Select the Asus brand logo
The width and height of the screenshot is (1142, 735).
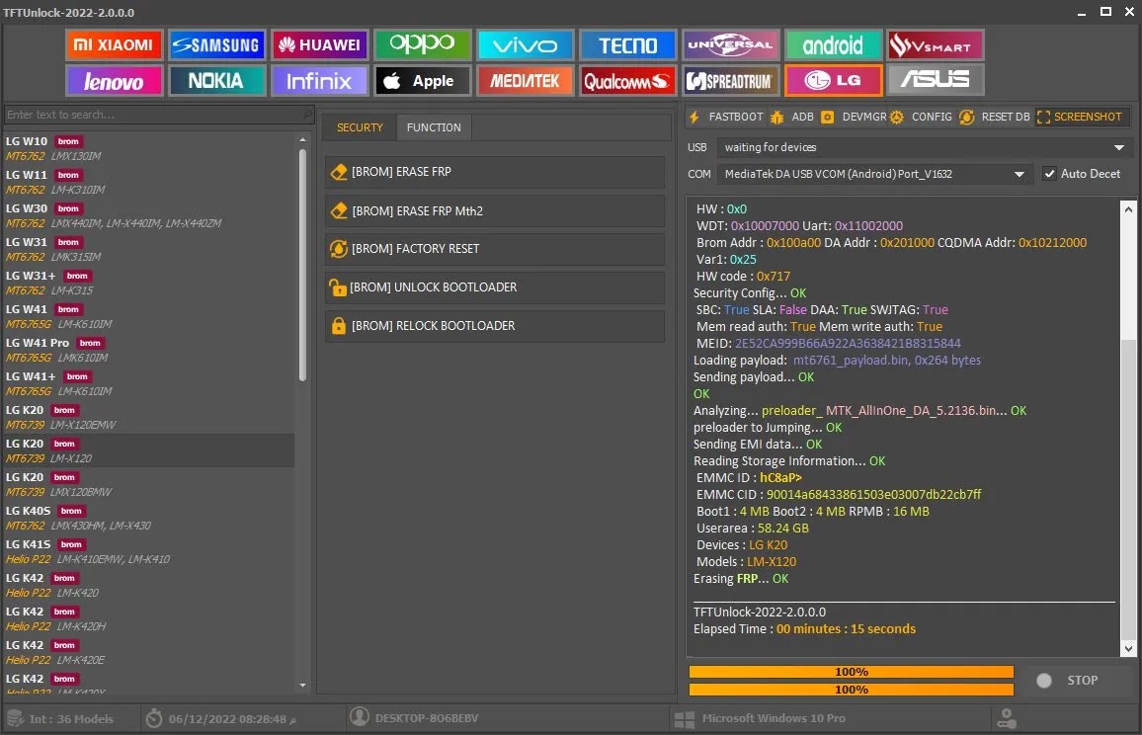click(x=936, y=81)
